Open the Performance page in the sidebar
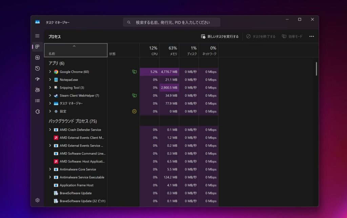The height and width of the screenshot is (218, 347). pos(37,58)
